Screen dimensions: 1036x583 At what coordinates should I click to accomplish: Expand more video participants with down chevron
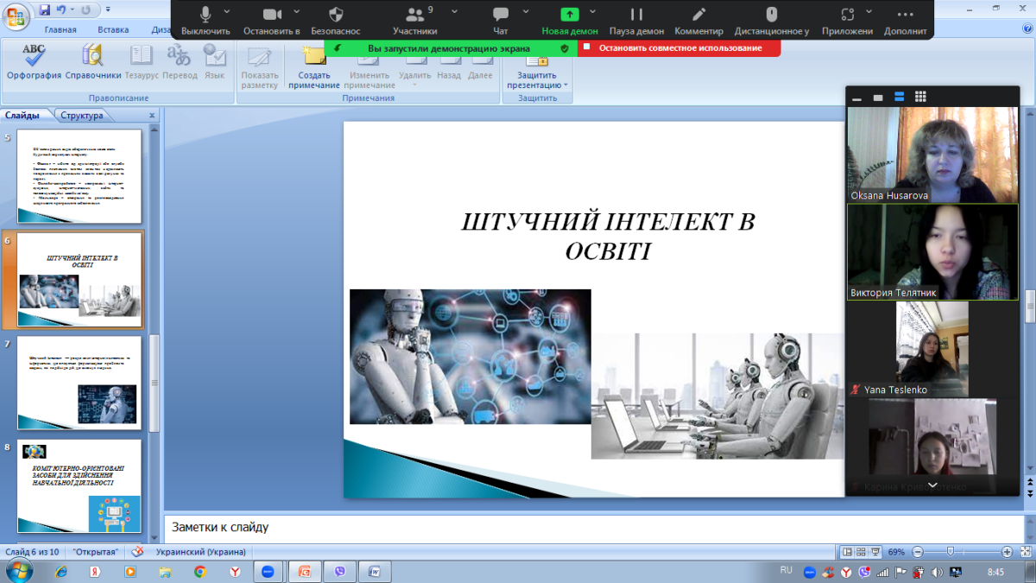(x=932, y=486)
